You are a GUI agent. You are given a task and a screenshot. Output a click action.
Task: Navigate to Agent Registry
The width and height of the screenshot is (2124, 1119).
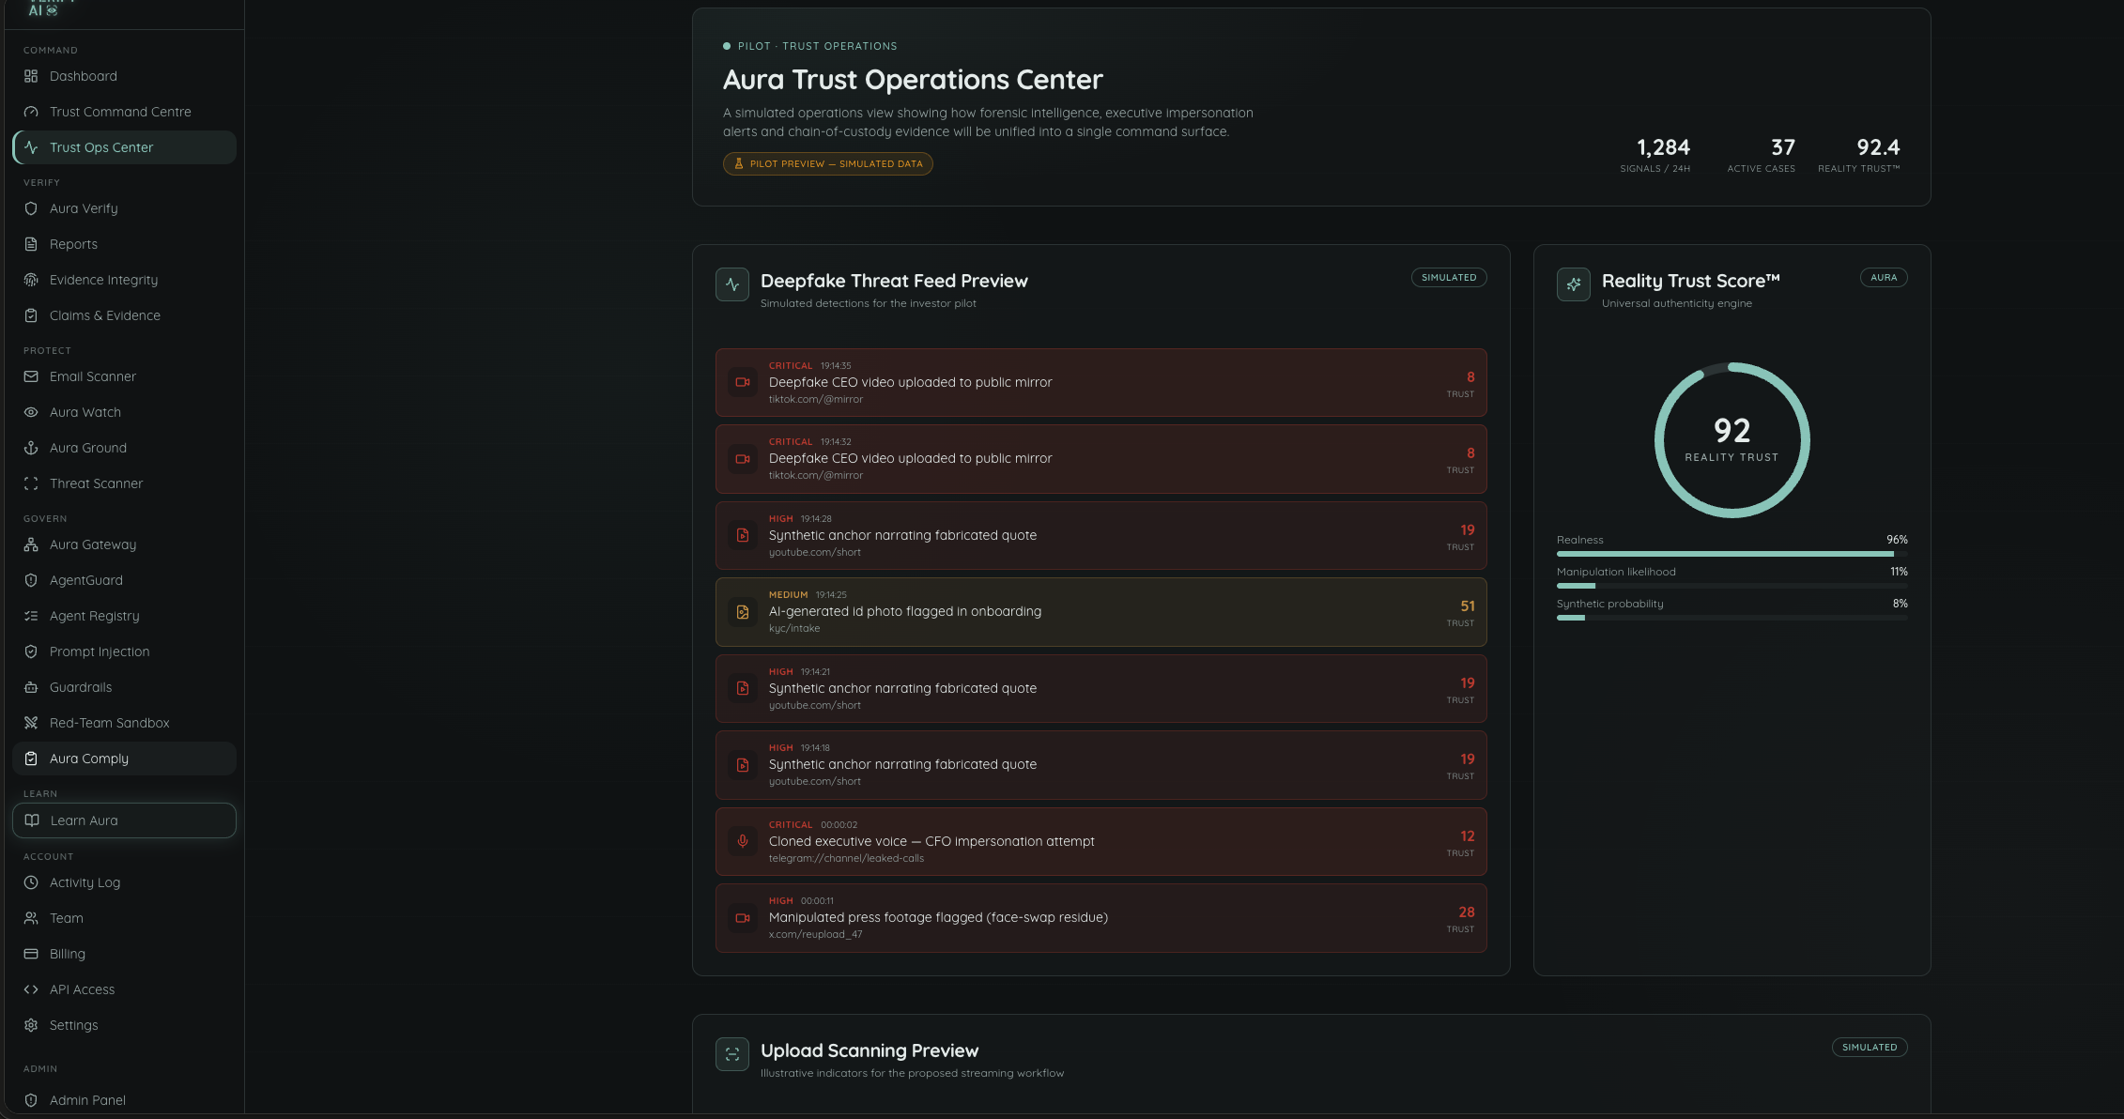(x=124, y=616)
